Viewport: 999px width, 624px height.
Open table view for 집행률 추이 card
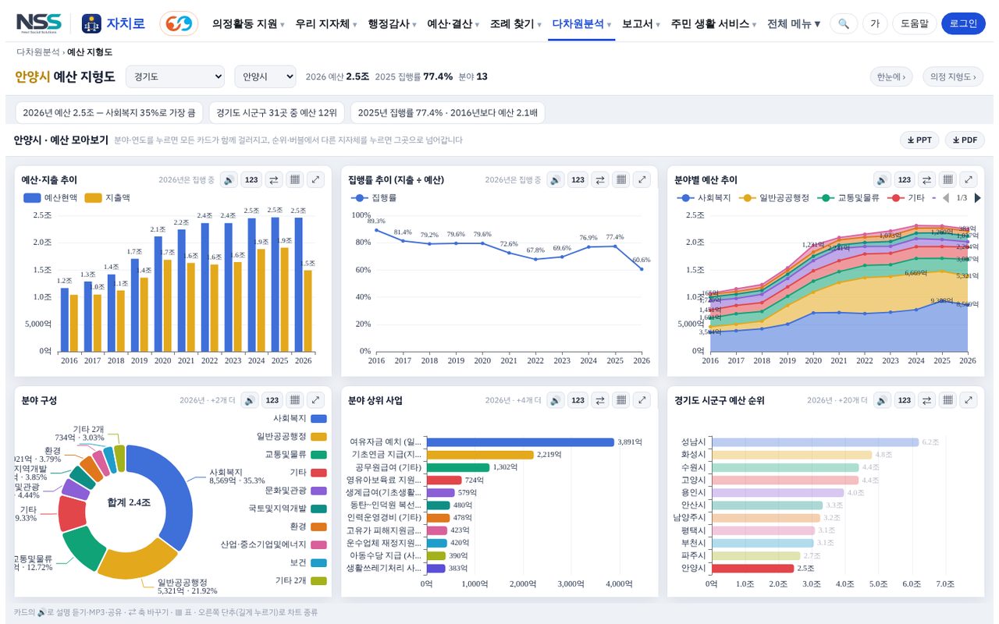pyautogui.click(x=620, y=180)
